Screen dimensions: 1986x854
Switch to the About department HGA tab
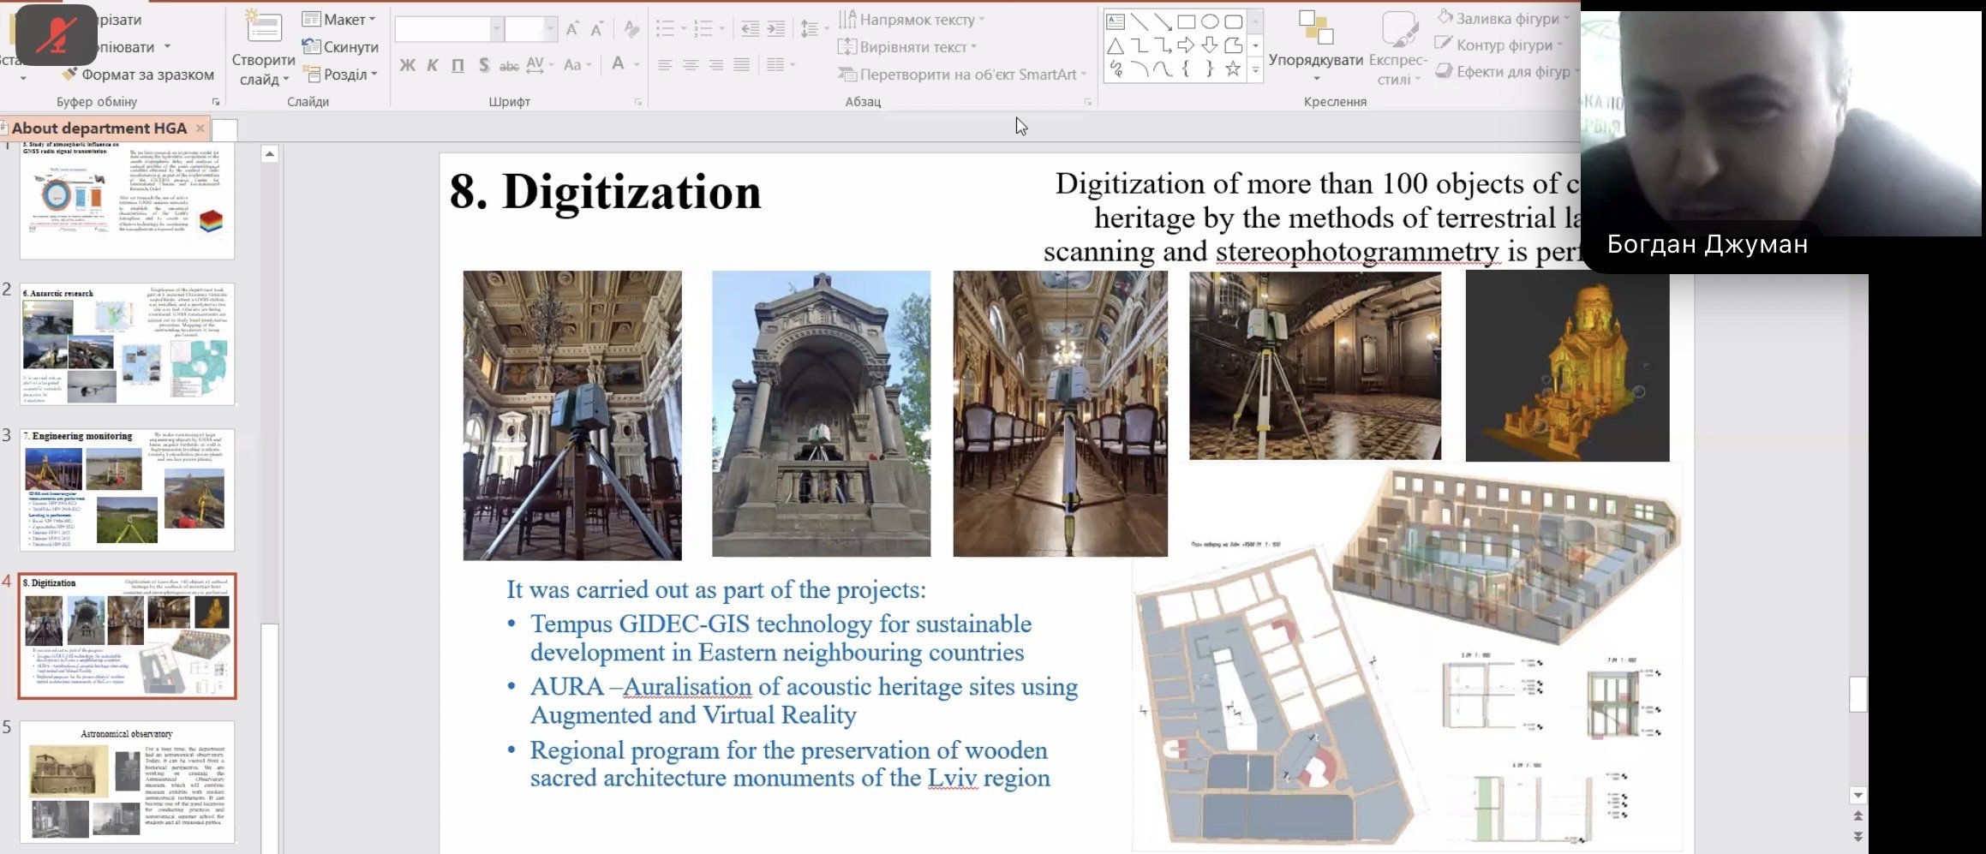point(99,128)
